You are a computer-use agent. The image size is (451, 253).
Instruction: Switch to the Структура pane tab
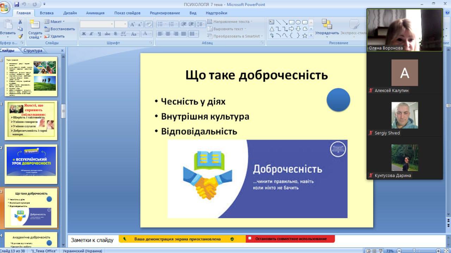coord(33,50)
